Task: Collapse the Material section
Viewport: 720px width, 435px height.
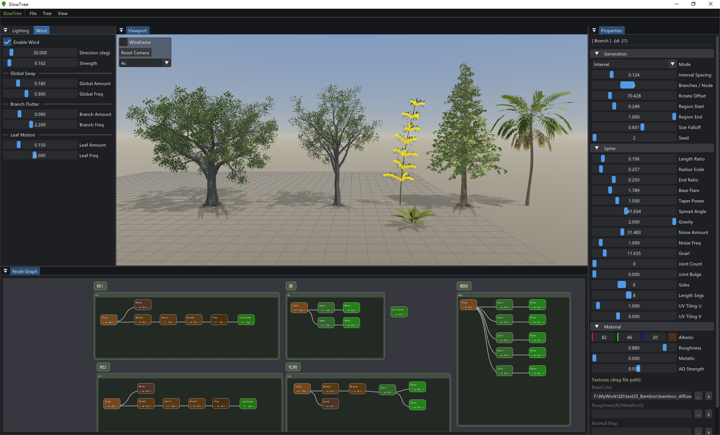Action: coord(597,327)
